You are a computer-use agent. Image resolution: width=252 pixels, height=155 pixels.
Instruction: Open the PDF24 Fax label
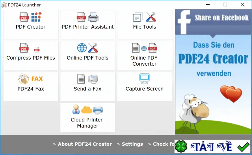click(31, 89)
